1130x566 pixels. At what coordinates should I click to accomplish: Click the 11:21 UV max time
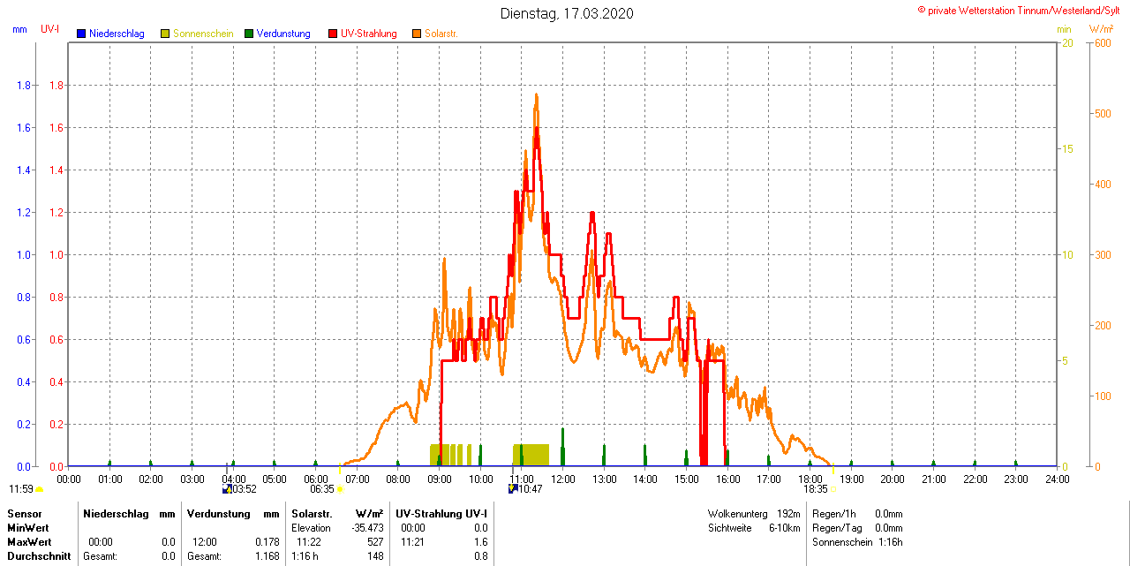point(413,541)
